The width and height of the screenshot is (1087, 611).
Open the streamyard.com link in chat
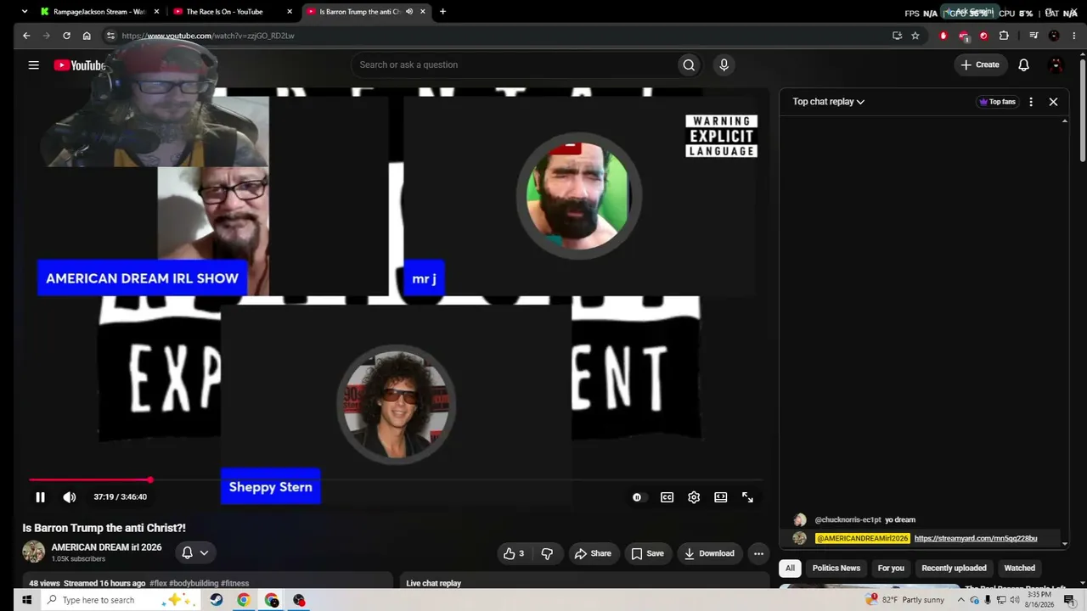pyautogui.click(x=976, y=539)
